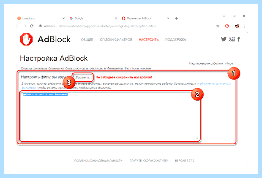Open the browser three-dot menu
Viewport: 262px width, 178px height.
coord(244,26)
